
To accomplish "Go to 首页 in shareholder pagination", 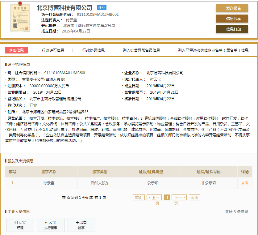I will [139, 198].
